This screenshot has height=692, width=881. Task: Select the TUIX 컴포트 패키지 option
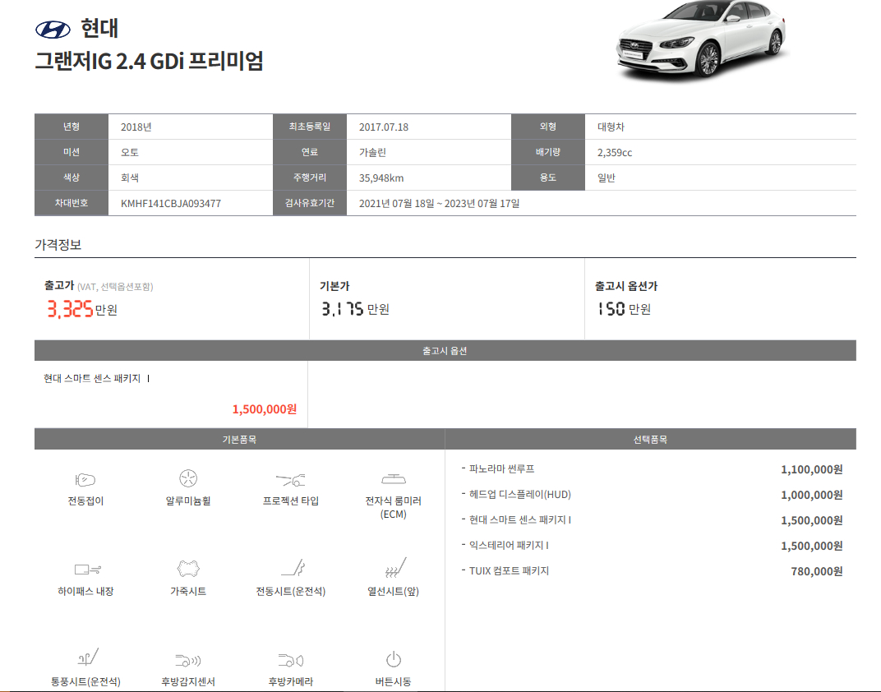[509, 570]
